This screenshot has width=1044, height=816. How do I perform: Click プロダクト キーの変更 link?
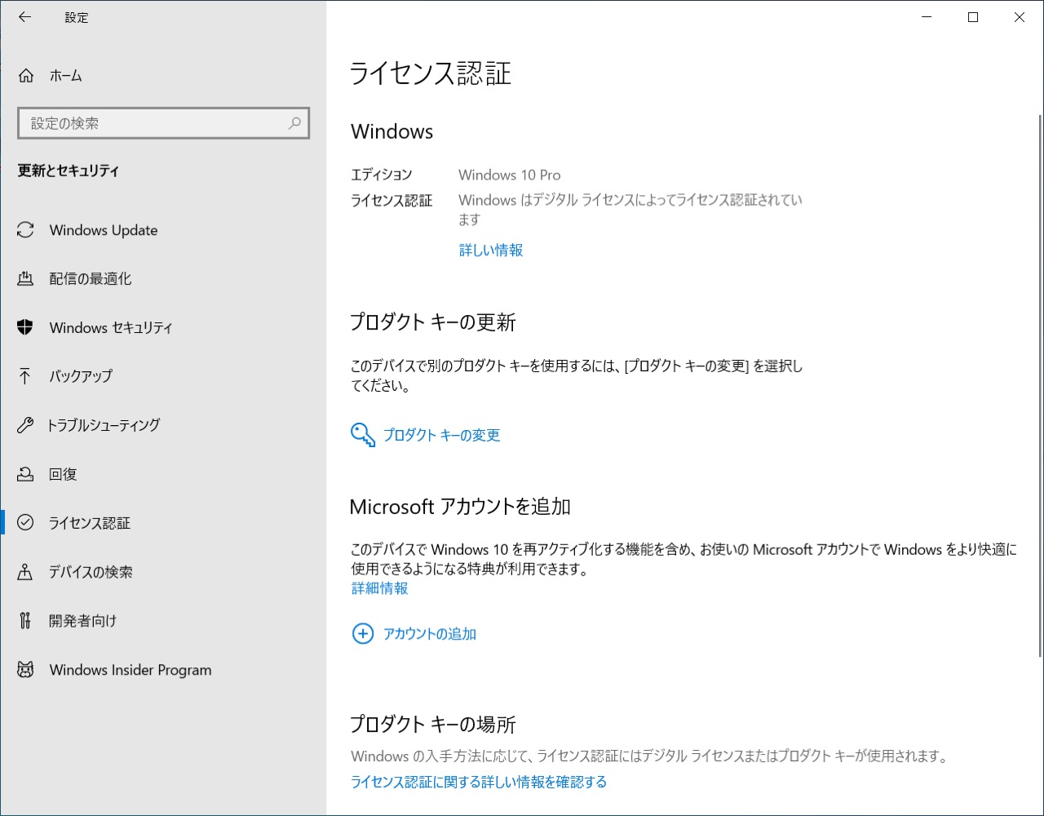click(x=441, y=435)
